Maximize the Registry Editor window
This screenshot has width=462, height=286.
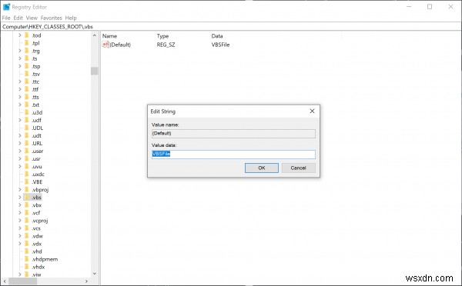pyautogui.click(x=430, y=6)
